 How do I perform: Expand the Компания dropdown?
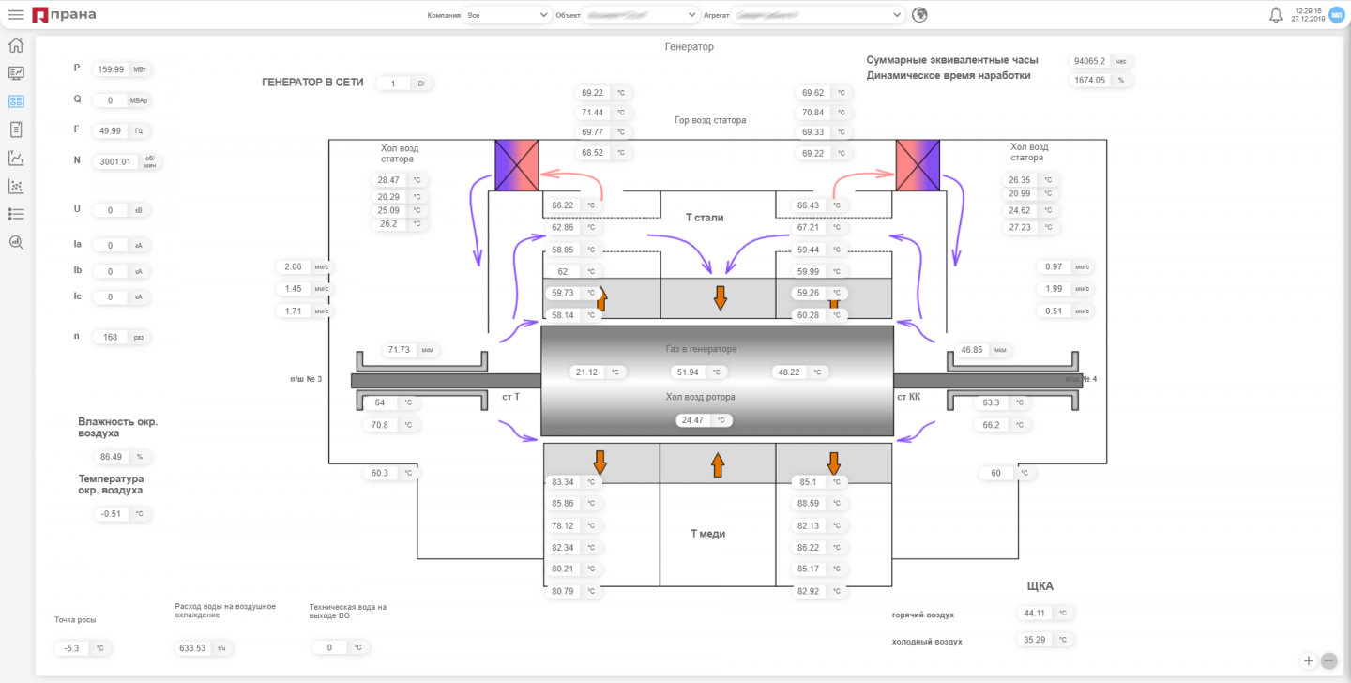[508, 15]
